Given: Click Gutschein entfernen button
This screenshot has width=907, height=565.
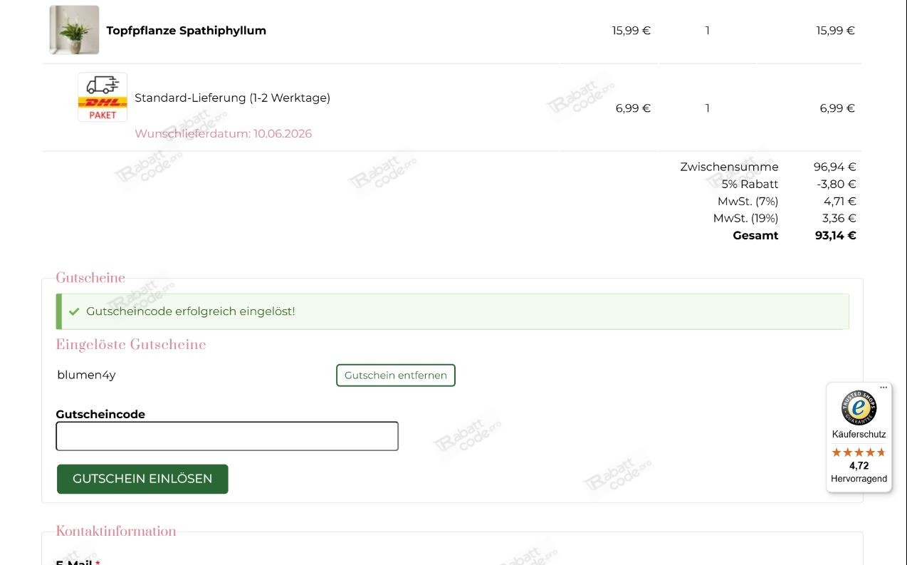Looking at the screenshot, I should click(396, 375).
